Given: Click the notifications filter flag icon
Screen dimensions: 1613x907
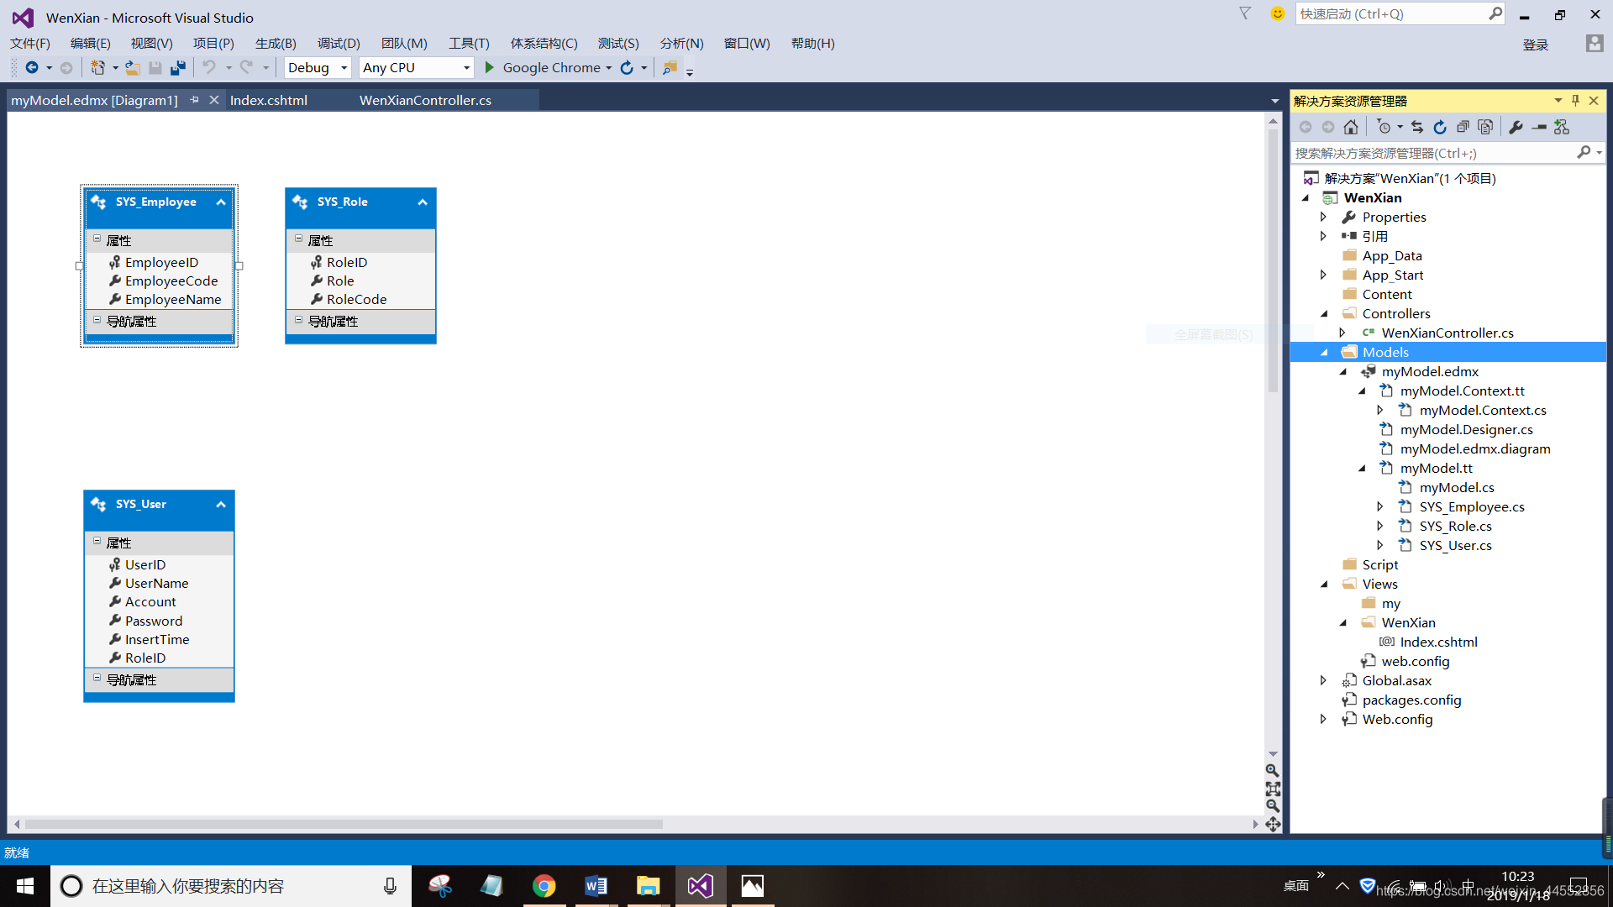Looking at the screenshot, I should click(x=1245, y=13).
